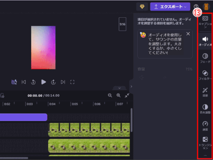Open the Adjust colors (色を調整) panel
The height and width of the screenshot is (160, 213).
pos(205,109)
